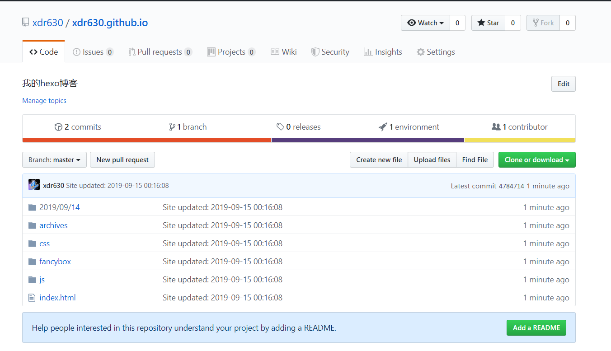The width and height of the screenshot is (611, 351).
Task: Click the file icon next to index.html
Action: point(32,298)
